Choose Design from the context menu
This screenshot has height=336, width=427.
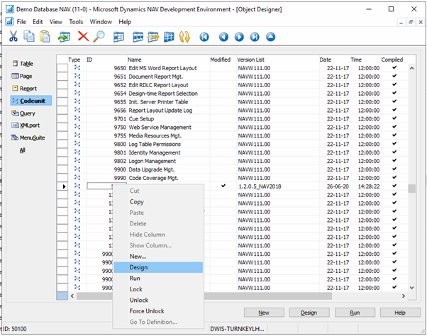(x=139, y=267)
